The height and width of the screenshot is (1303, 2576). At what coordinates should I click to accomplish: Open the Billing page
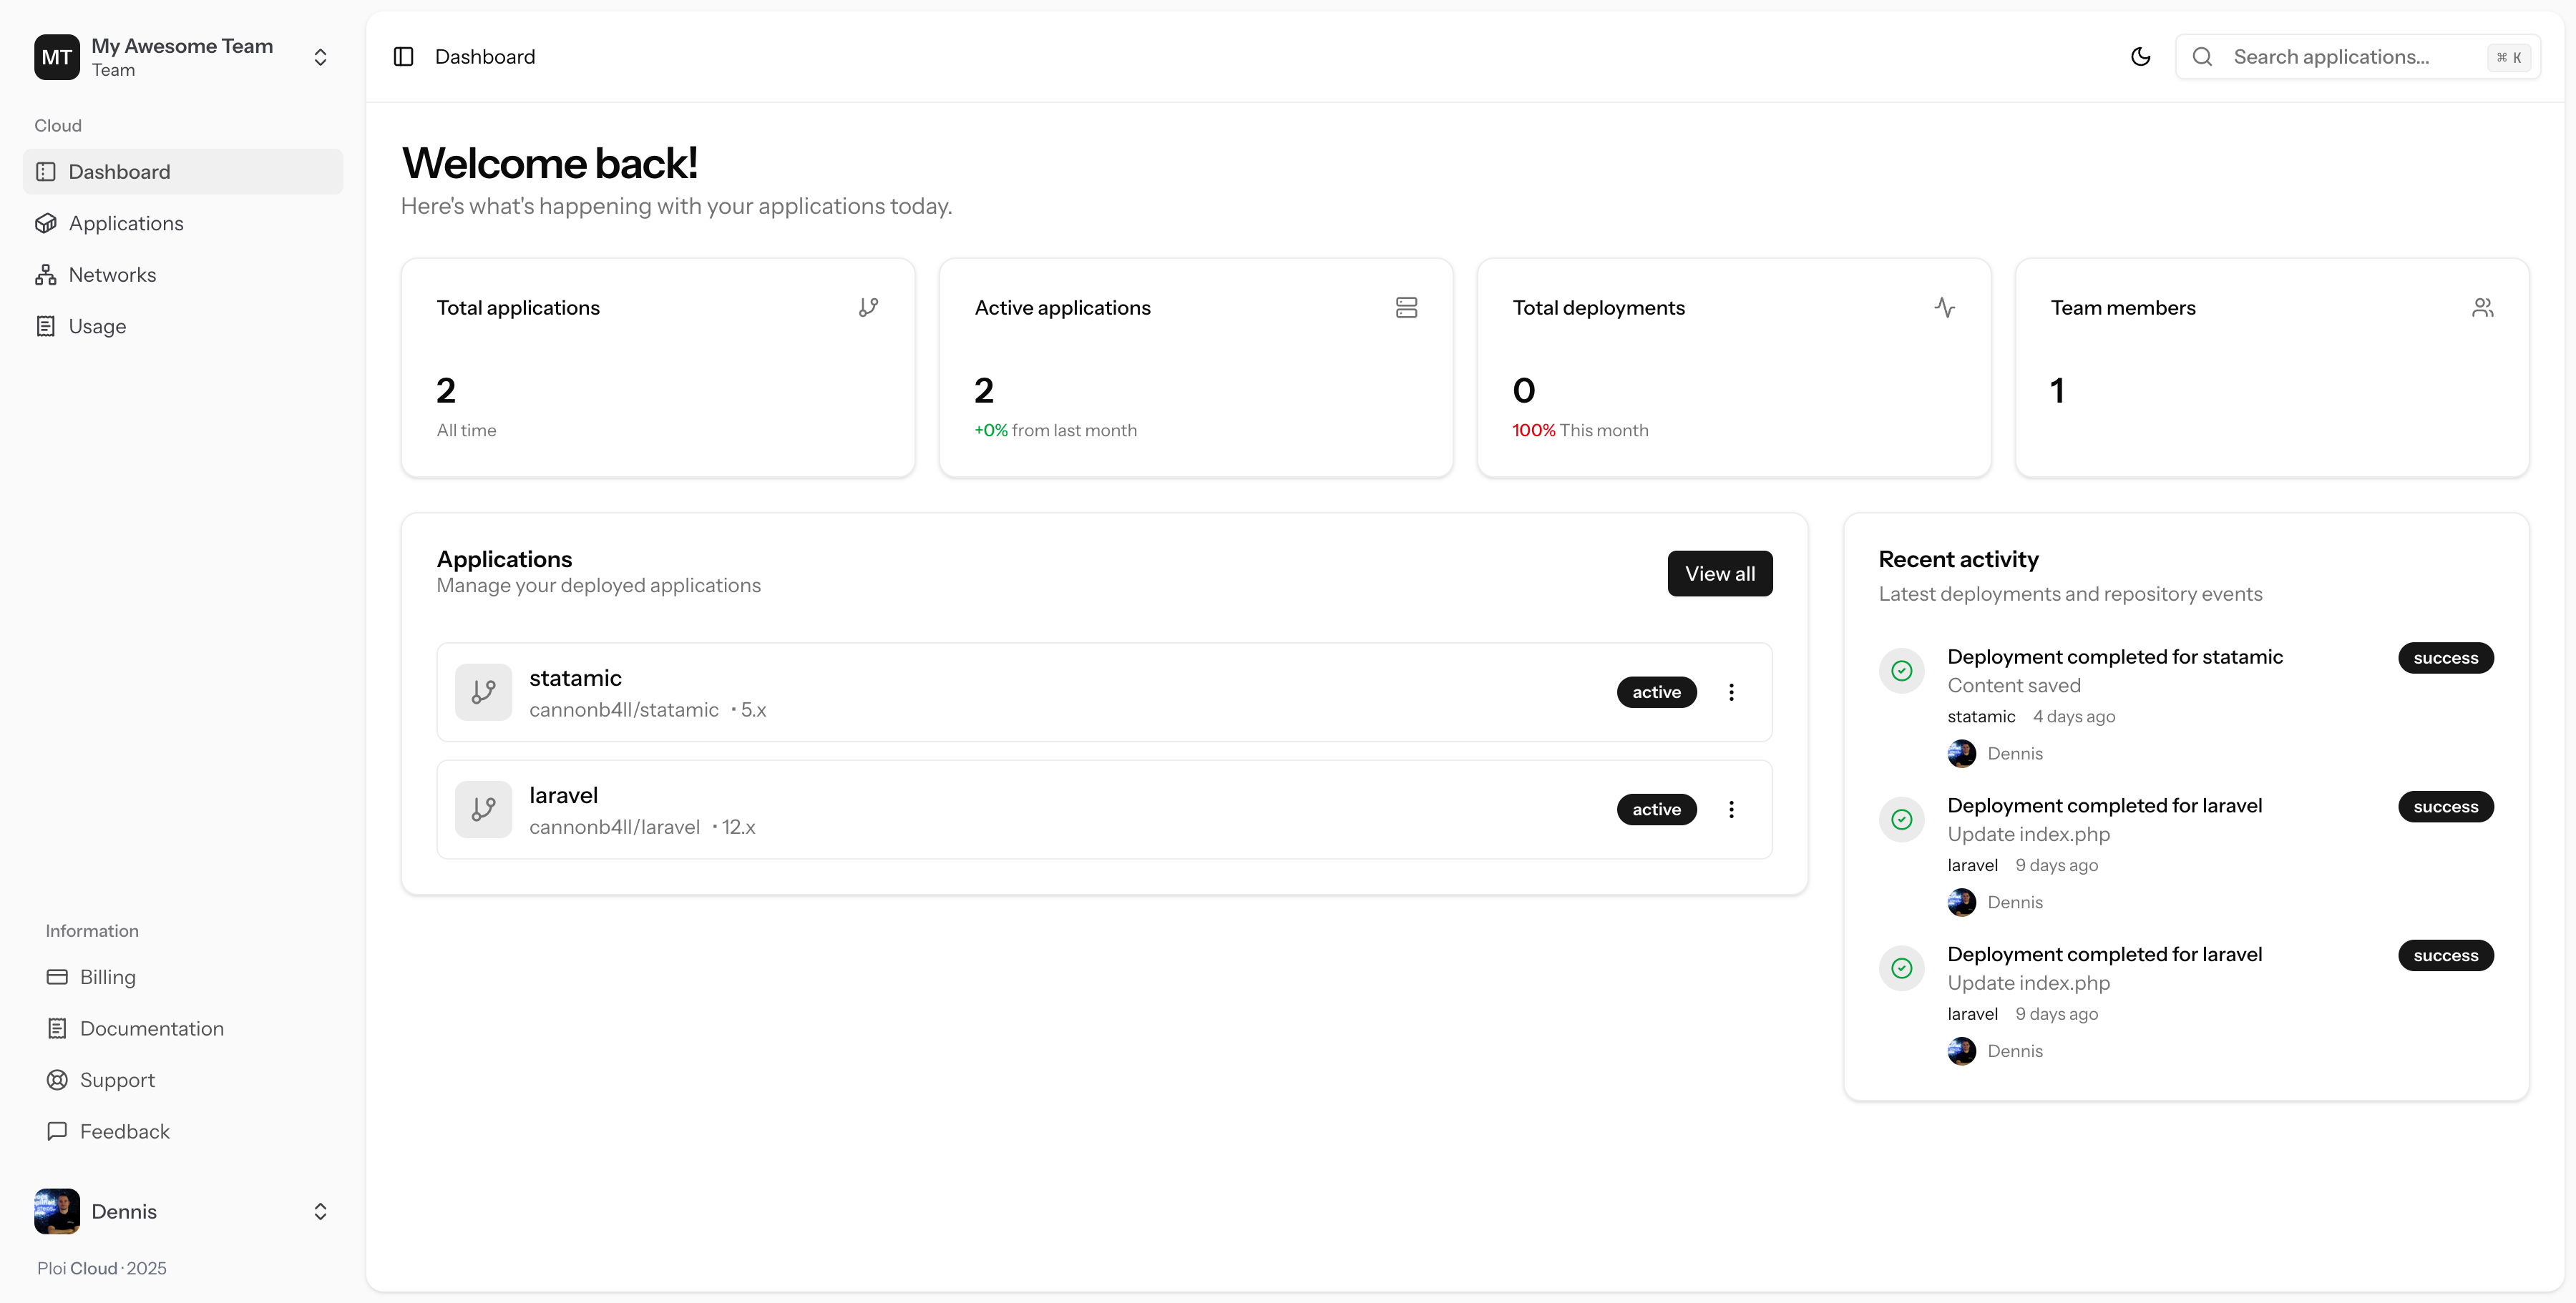tap(107, 977)
